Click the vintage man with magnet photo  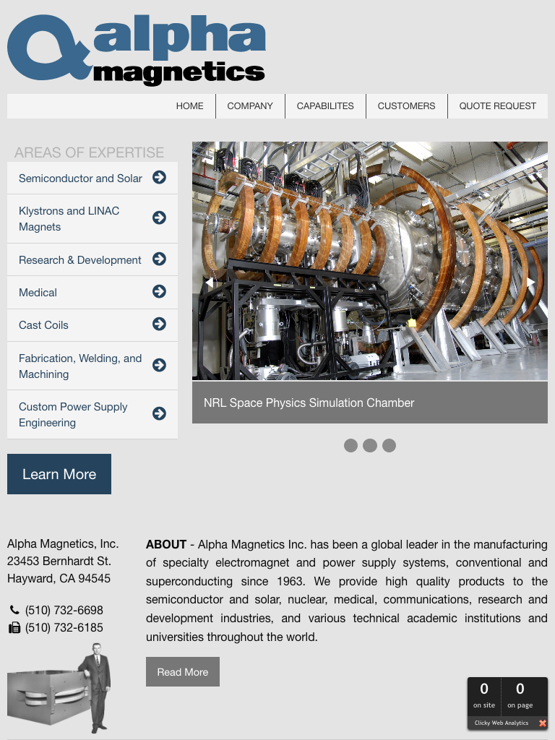click(59, 688)
